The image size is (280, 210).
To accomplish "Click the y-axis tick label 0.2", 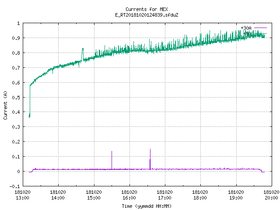I will point(16,142).
